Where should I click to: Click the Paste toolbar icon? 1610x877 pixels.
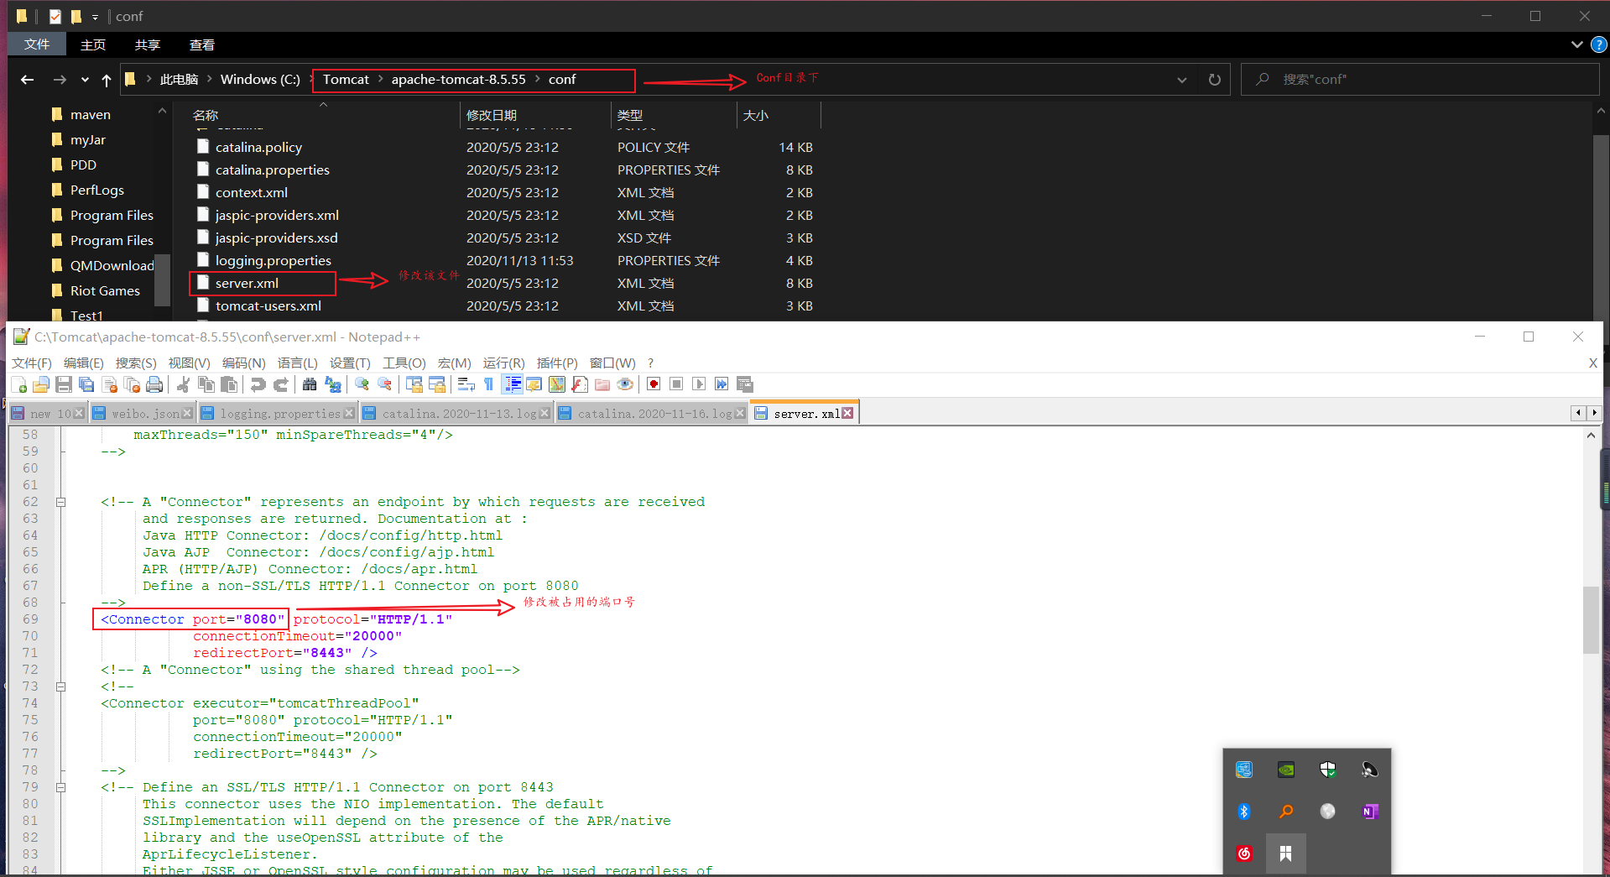[x=228, y=384]
